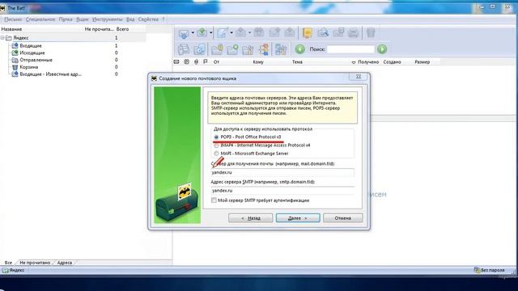The image size is (518, 291).
Task: Select 'Входящие - Известные адр...' folder
Action: pos(50,74)
